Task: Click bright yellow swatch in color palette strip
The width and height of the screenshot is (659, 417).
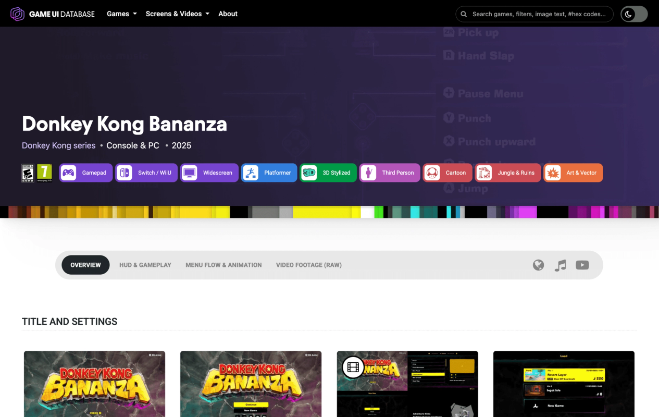Action: [x=322, y=212]
